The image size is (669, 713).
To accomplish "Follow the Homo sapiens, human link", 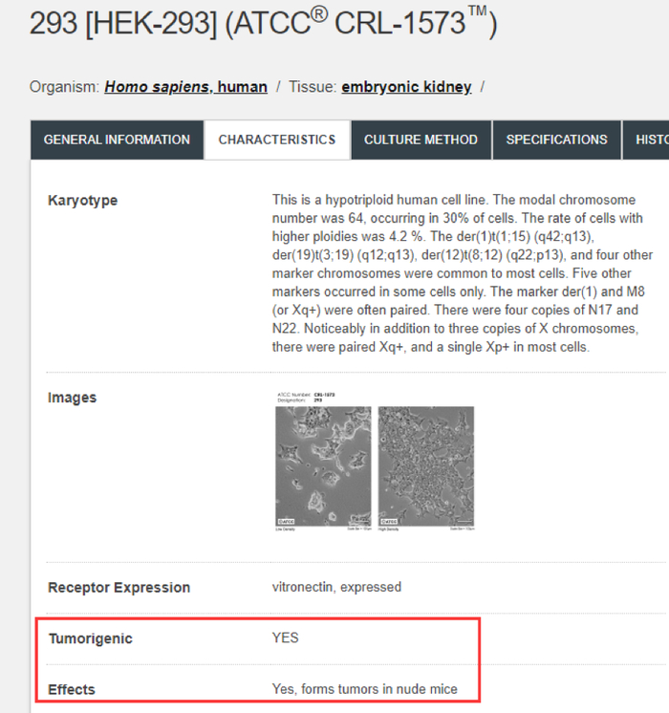I will click(185, 87).
